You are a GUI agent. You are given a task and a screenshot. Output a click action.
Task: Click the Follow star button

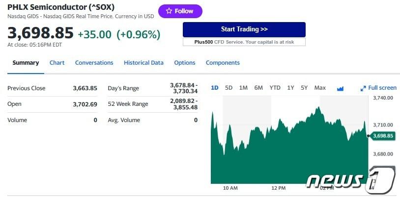[180, 11]
